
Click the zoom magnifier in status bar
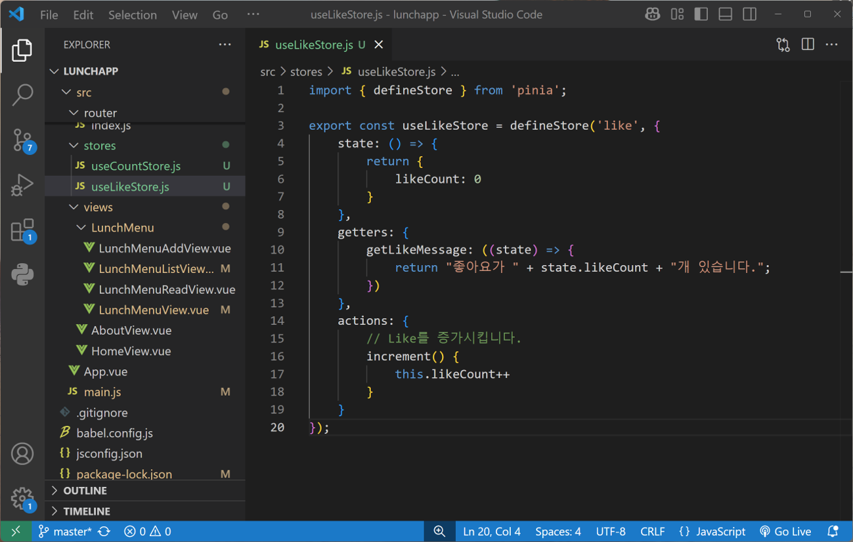(x=439, y=532)
